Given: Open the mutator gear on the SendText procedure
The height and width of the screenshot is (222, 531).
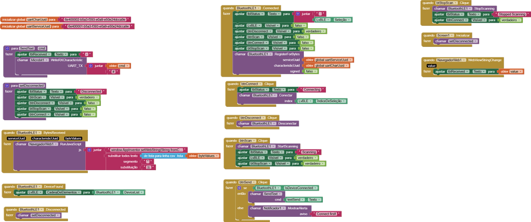Looking at the screenshot, I should [x=7, y=48].
